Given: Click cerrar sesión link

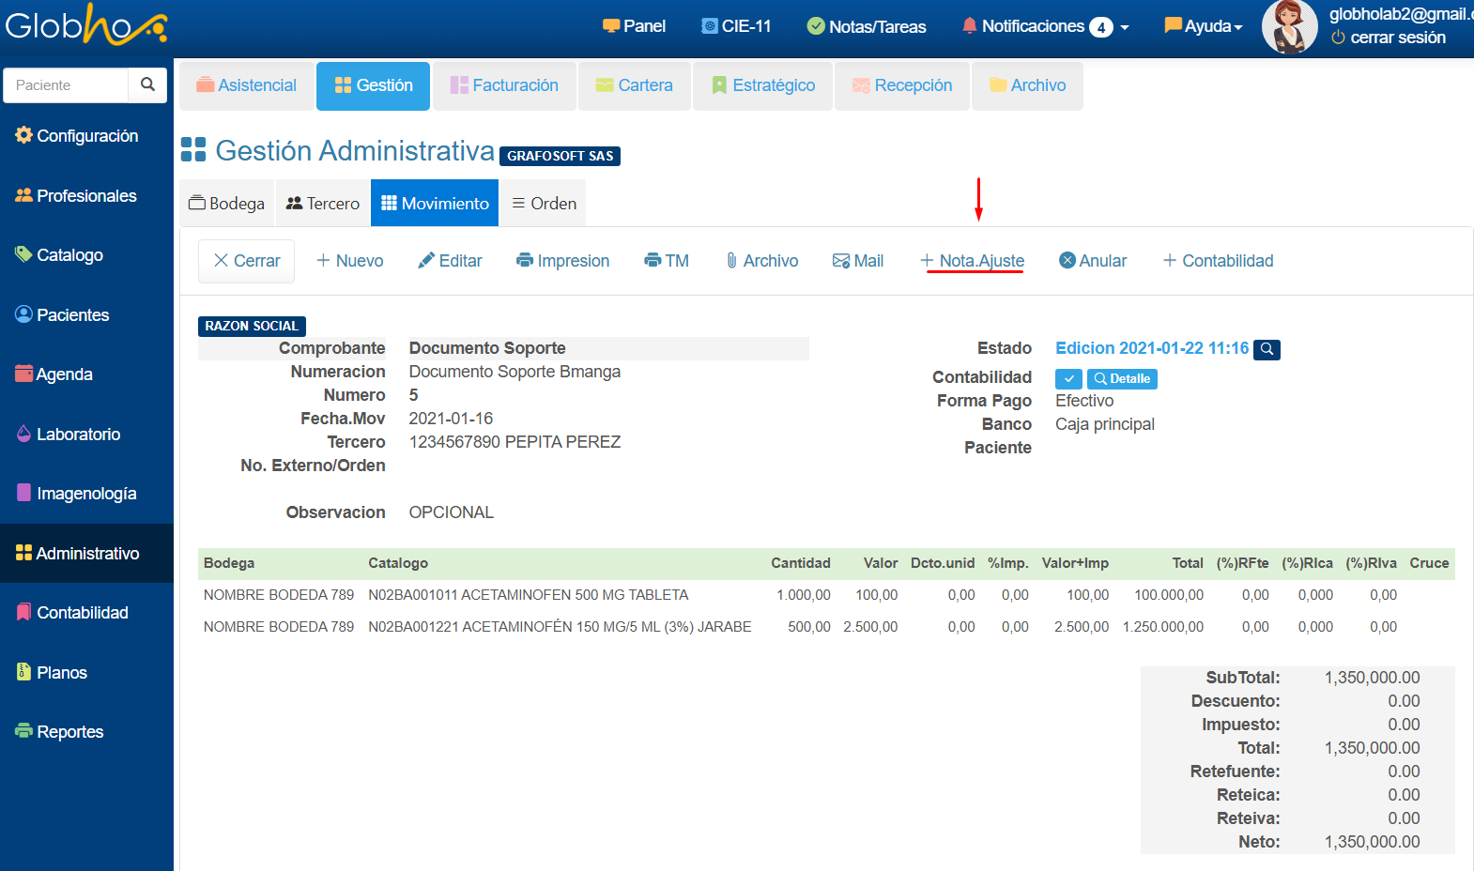Looking at the screenshot, I should coord(1389,38).
